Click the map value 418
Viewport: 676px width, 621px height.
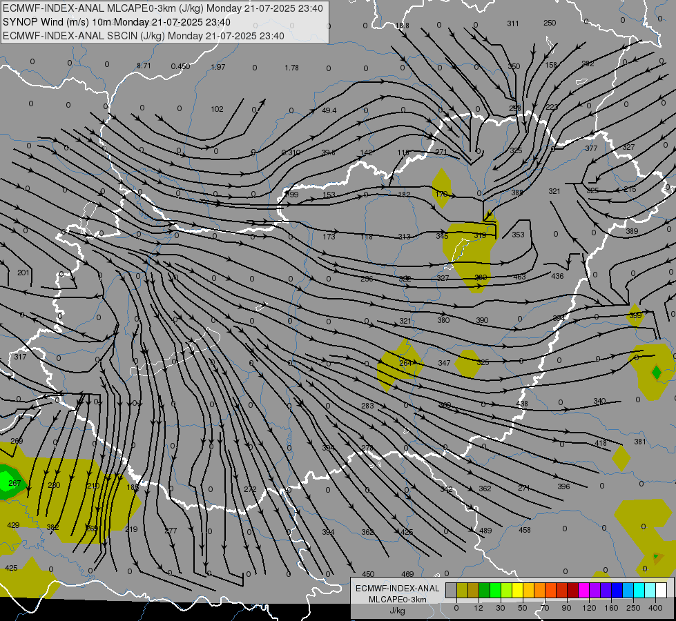coord(601,443)
